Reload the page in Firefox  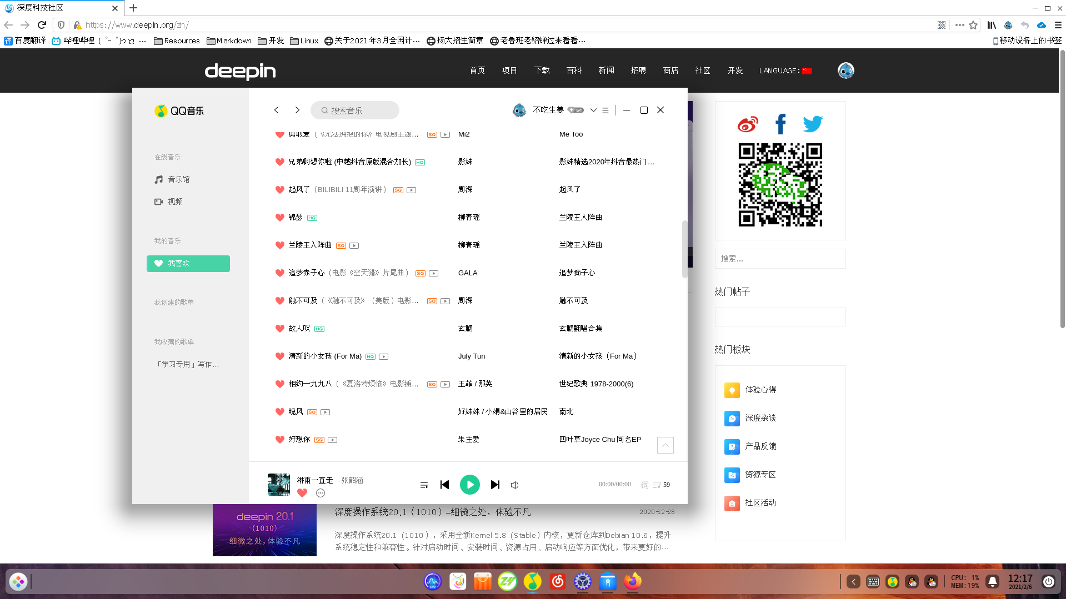[42, 25]
